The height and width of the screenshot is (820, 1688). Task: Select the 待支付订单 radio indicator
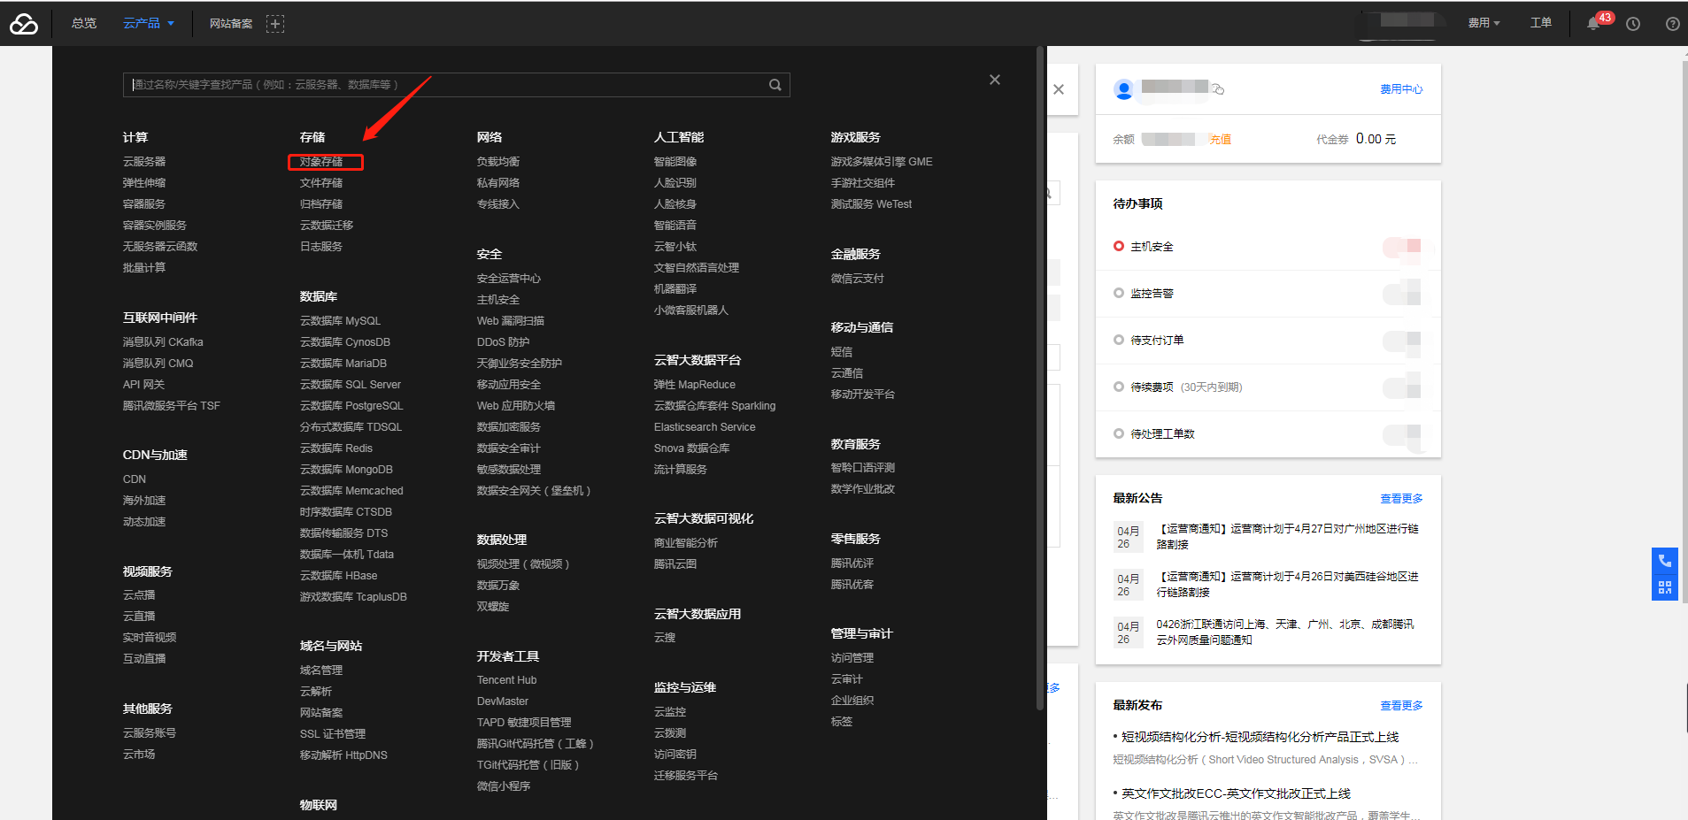pyautogui.click(x=1119, y=340)
